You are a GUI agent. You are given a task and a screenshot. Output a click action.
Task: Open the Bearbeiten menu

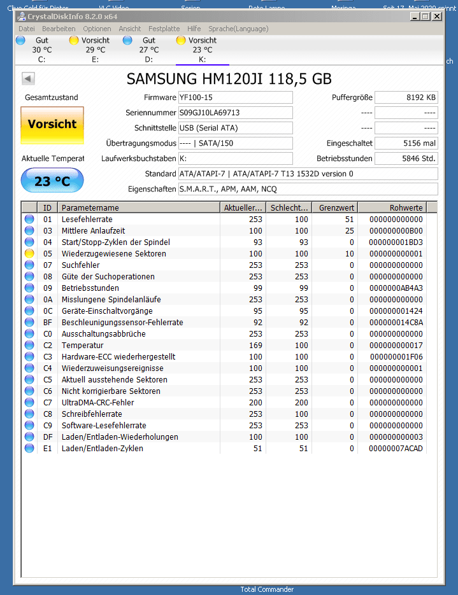click(59, 29)
